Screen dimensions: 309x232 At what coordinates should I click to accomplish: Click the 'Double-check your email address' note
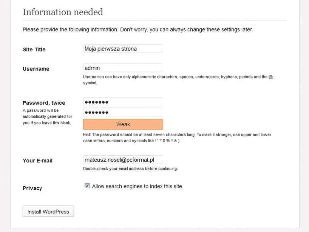coord(130,169)
